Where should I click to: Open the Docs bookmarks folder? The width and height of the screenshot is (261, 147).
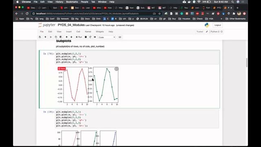click(x=85, y=19)
